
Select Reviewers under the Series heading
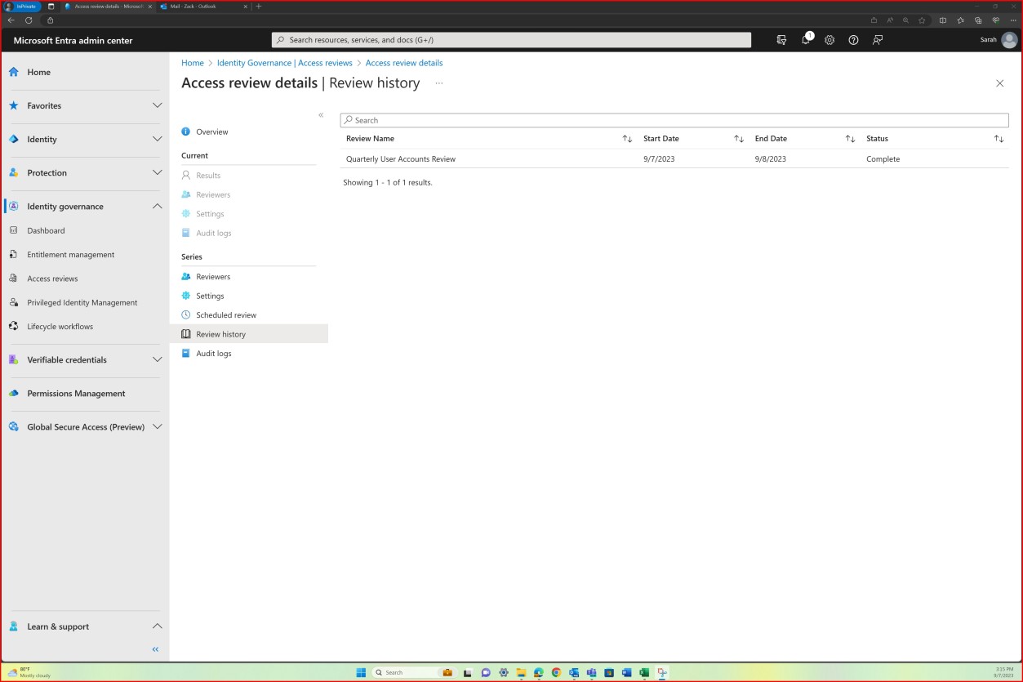click(x=213, y=276)
